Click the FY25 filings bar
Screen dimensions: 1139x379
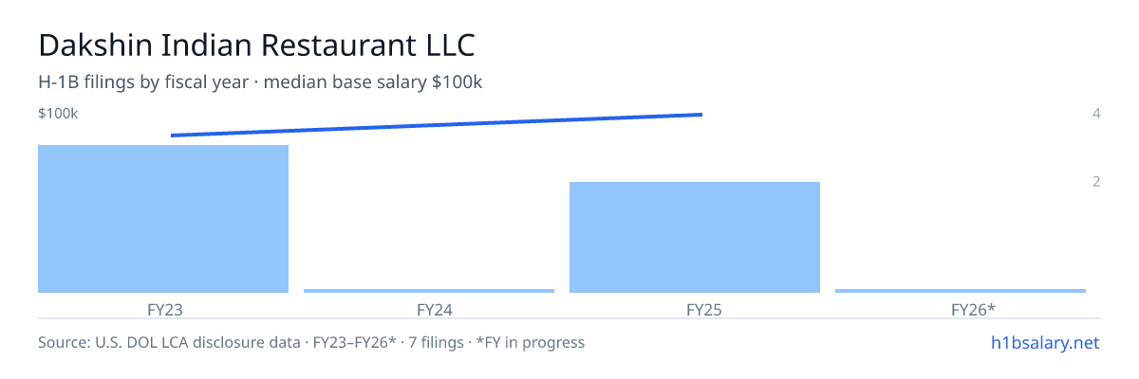click(x=695, y=237)
